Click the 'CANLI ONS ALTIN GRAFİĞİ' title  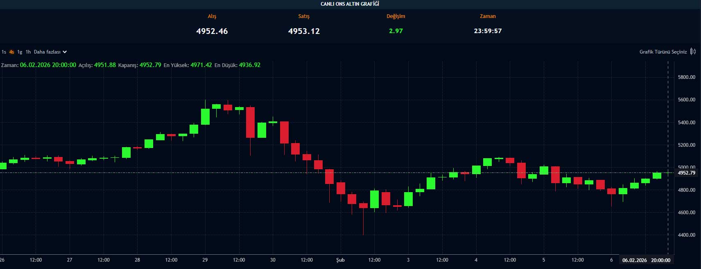(x=350, y=4)
